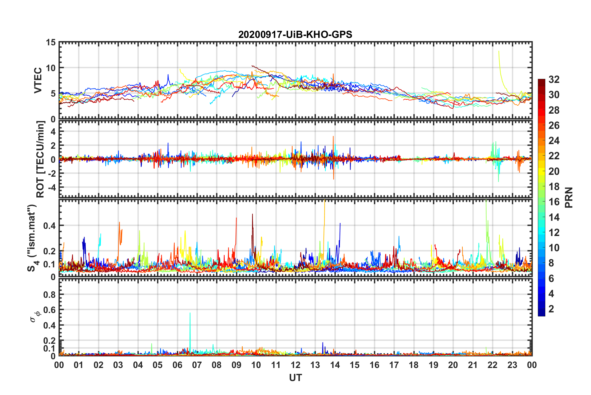Click the VTEC axis tick label 10
This screenshot has height=395, width=591.
coord(51,68)
